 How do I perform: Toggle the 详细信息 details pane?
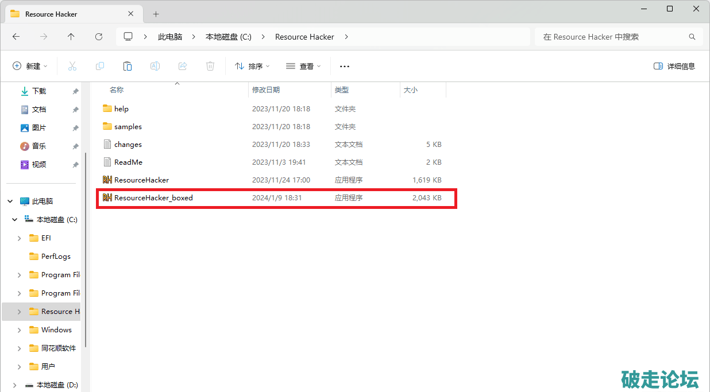coord(674,67)
